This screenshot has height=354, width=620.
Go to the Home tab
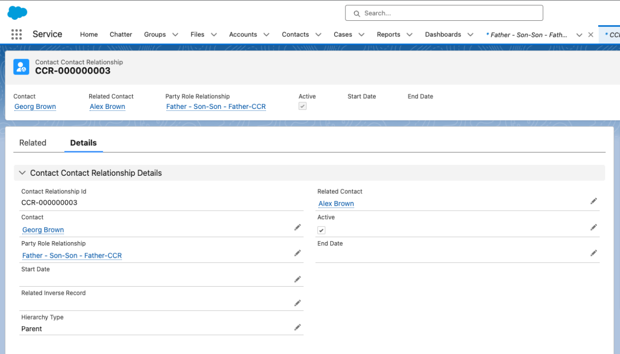(x=89, y=34)
